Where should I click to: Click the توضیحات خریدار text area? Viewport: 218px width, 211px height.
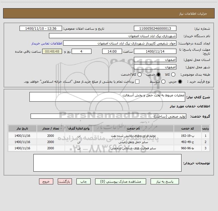coord(107,163)
